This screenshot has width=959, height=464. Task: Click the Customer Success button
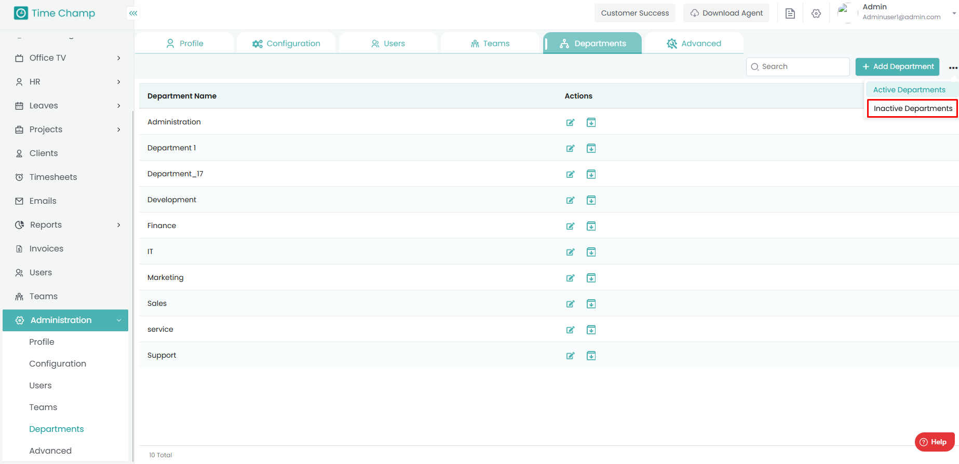pyautogui.click(x=635, y=13)
